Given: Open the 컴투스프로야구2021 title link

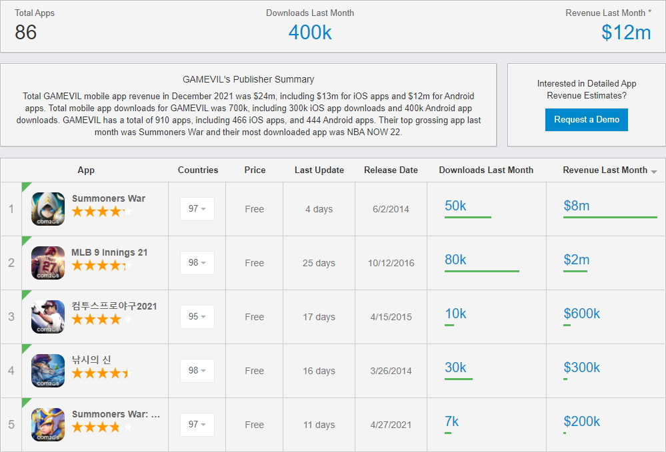Looking at the screenshot, I should [114, 306].
